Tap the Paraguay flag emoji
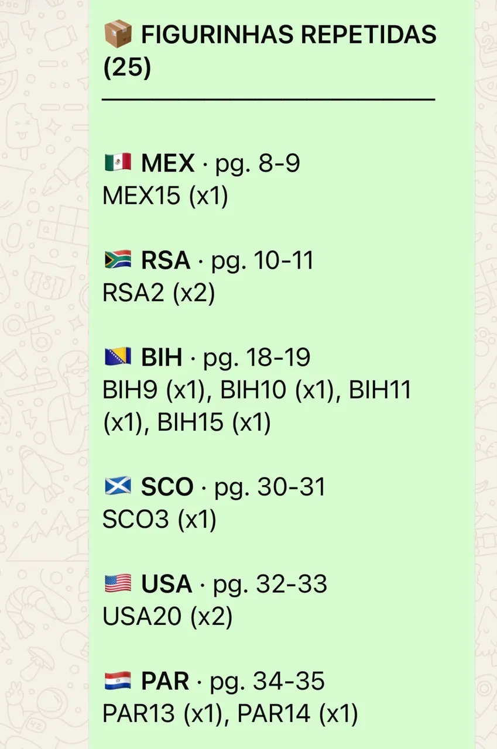497x749 pixels. (118, 681)
